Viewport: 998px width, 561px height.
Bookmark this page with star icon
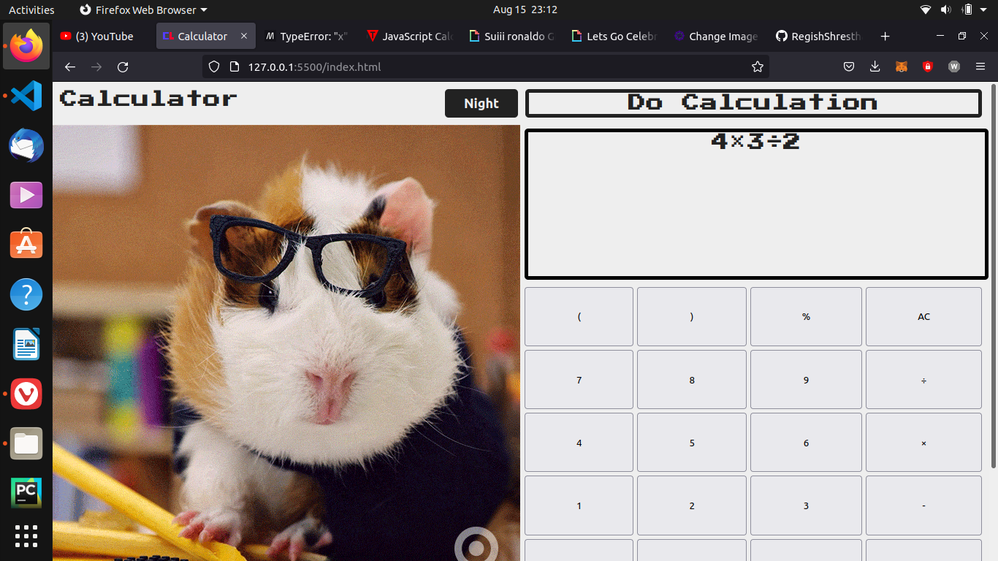pyautogui.click(x=758, y=67)
